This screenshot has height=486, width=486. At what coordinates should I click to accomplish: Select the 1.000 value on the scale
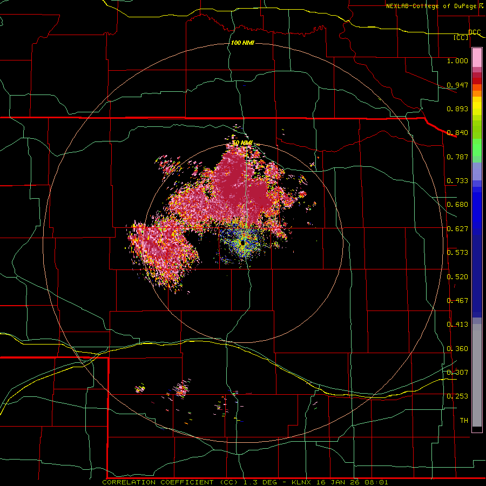pyautogui.click(x=457, y=60)
